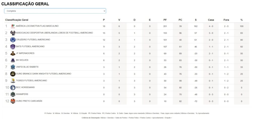
Task: Click the Uberlandia Lobos team logo
Action: [13, 33]
